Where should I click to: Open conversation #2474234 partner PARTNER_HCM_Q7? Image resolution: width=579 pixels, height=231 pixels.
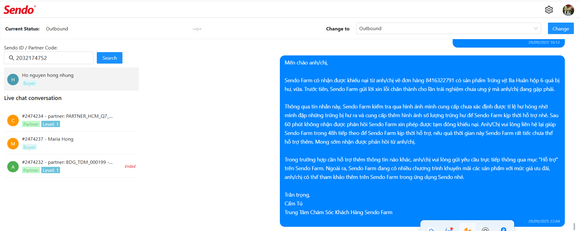(71, 120)
